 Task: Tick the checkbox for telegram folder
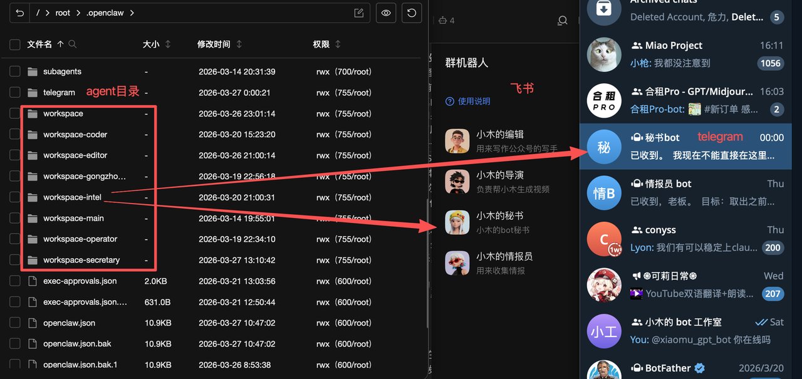pyautogui.click(x=15, y=93)
